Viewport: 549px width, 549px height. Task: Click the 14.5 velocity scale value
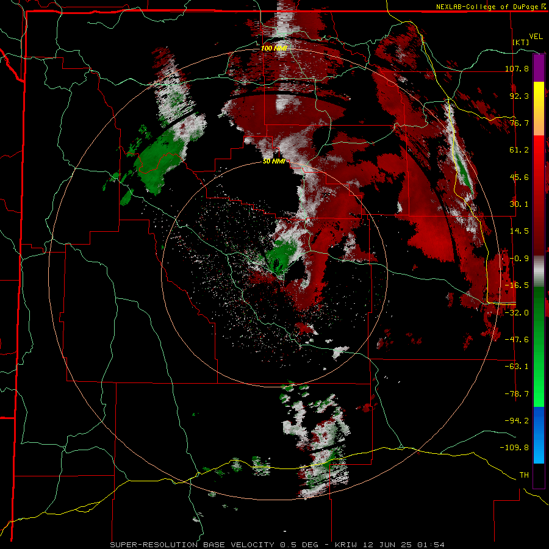click(x=519, y=231)
